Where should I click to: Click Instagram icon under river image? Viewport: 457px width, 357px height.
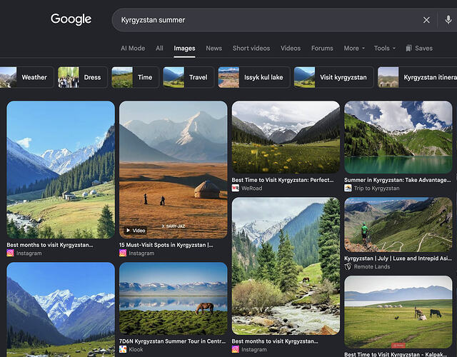point(235,349)
